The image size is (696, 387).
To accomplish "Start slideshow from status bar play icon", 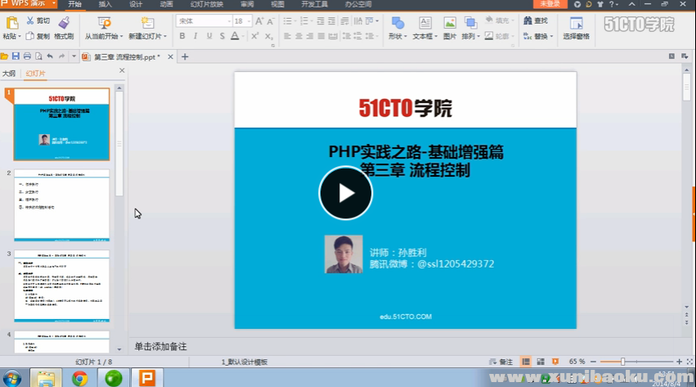I will point(555,362).
